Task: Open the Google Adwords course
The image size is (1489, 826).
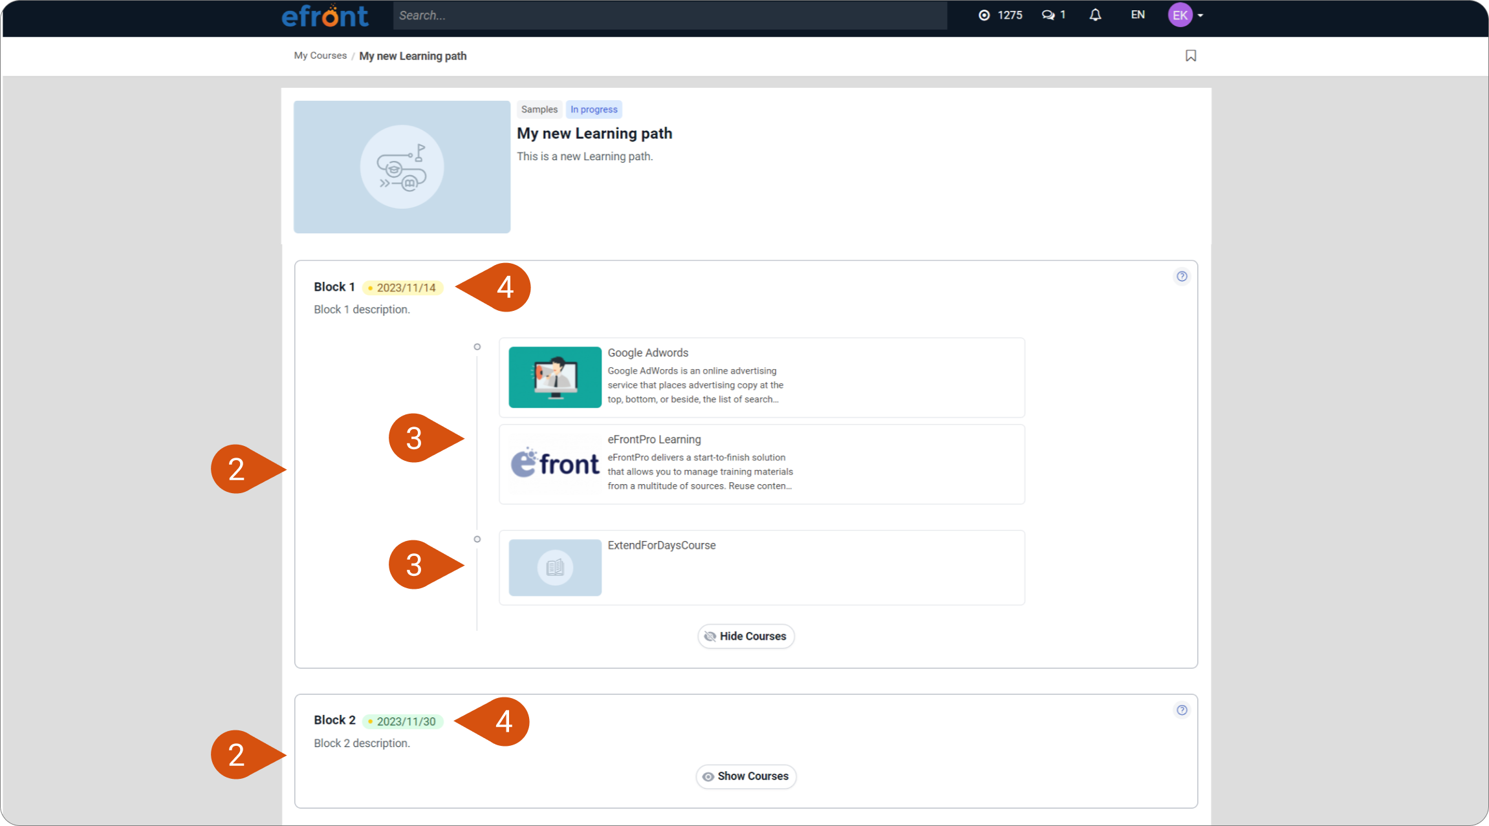Action: pos(762,377)
